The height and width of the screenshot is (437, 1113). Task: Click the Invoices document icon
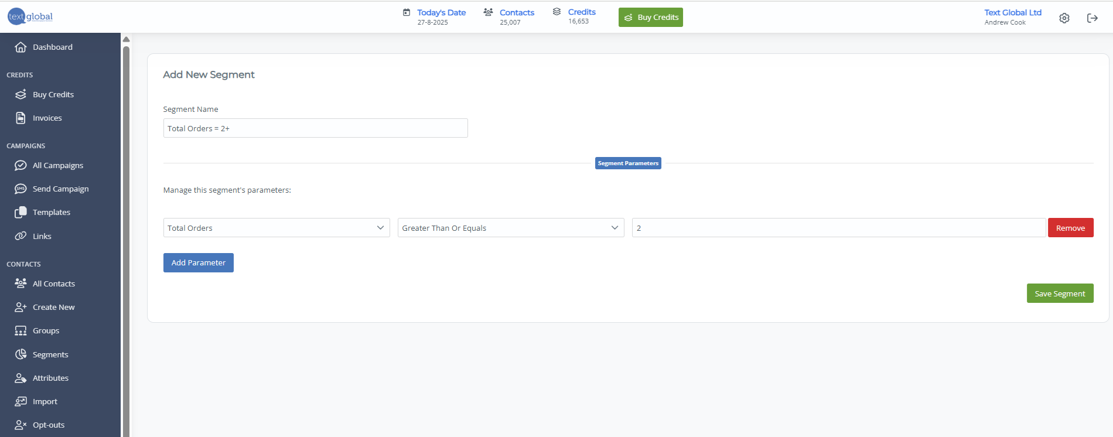point(21,118)
